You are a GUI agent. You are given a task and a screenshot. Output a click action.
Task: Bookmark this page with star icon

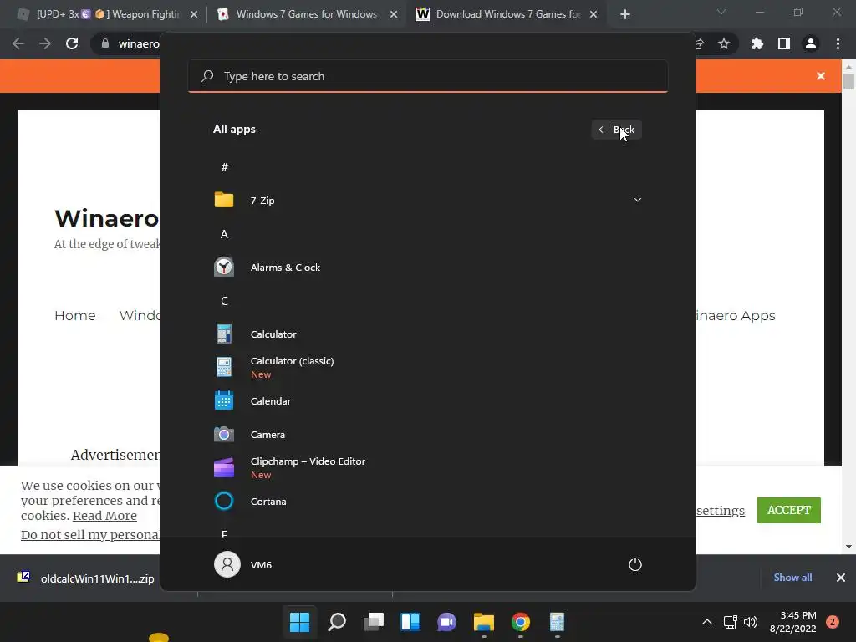[x=724, y=43]
